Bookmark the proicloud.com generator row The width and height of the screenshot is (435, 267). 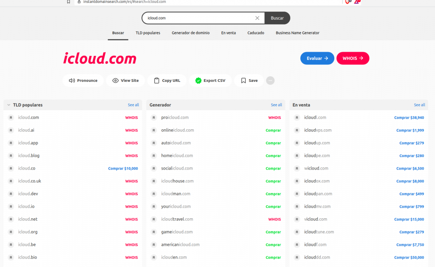click(x=154, y=117)
